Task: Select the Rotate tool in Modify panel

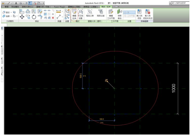Action: click(34, 17)
